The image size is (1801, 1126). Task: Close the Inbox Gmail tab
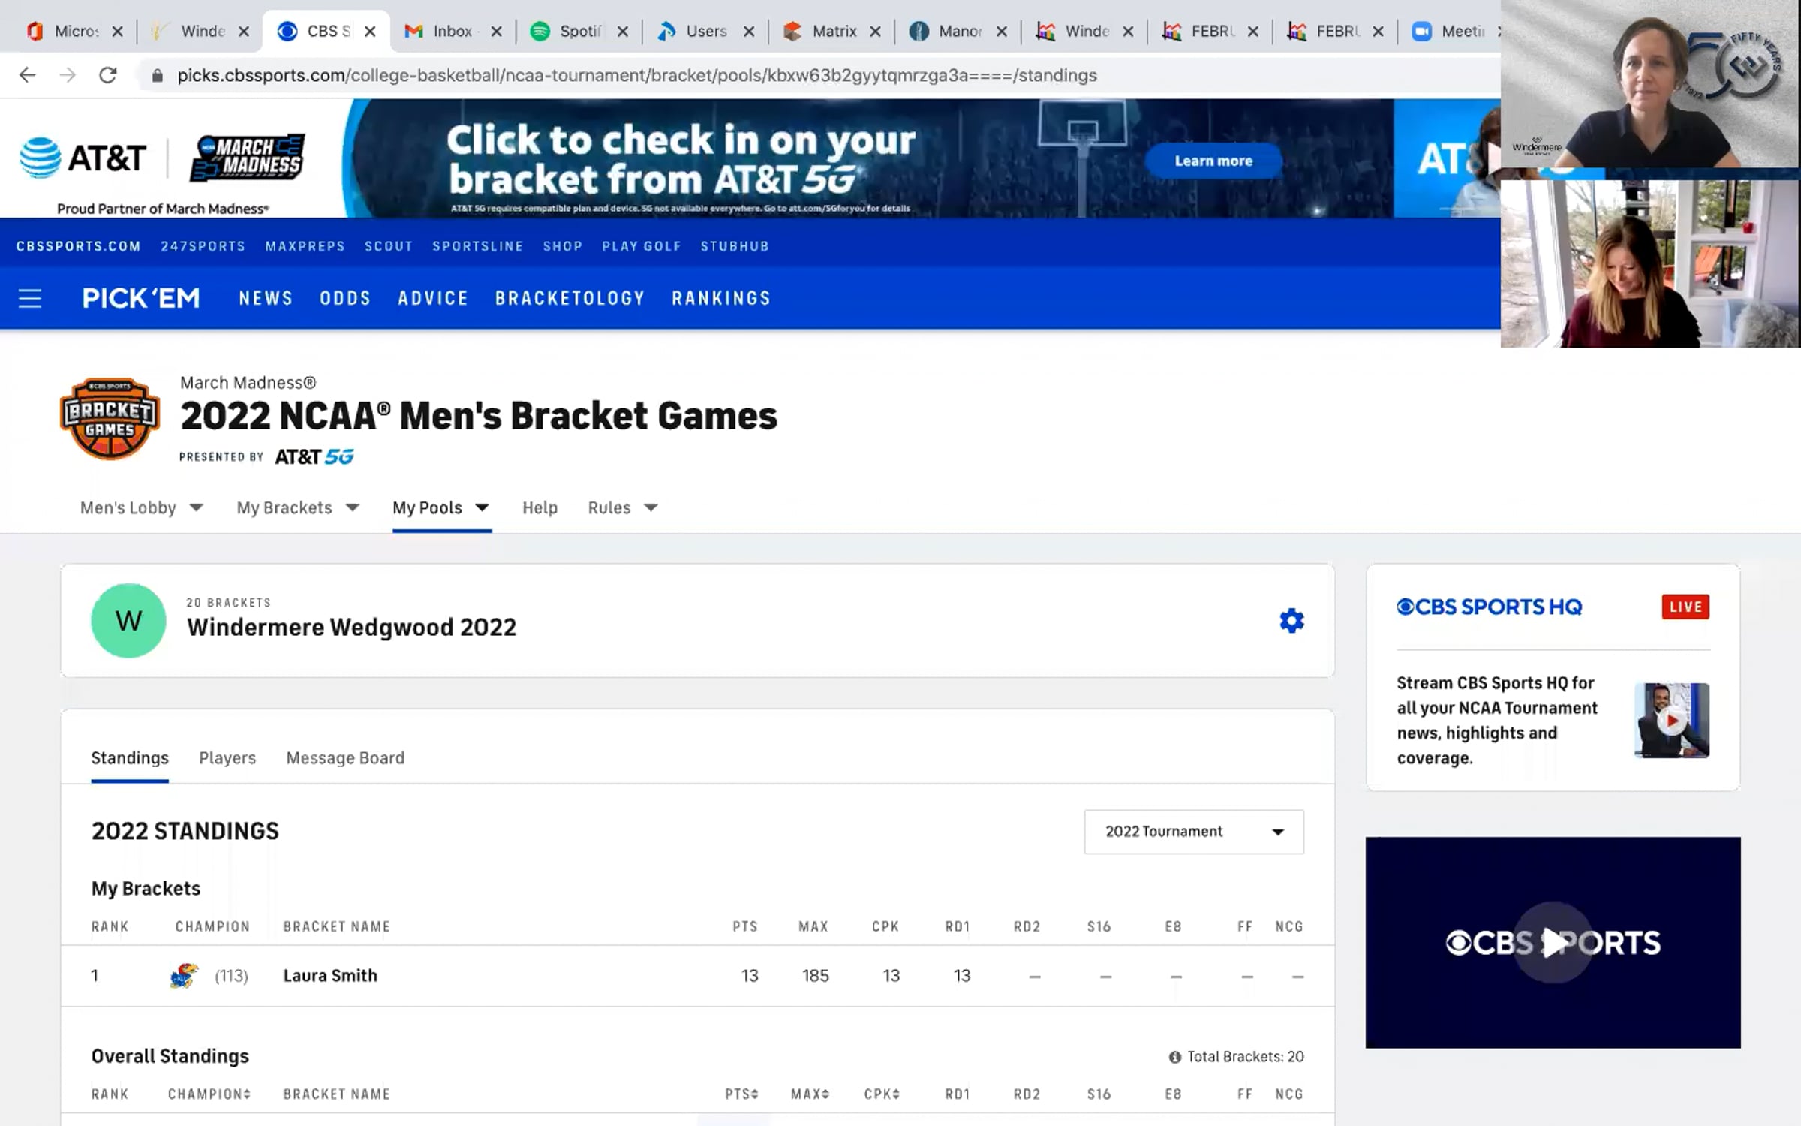pyautogui.click(x=496, y=32)
